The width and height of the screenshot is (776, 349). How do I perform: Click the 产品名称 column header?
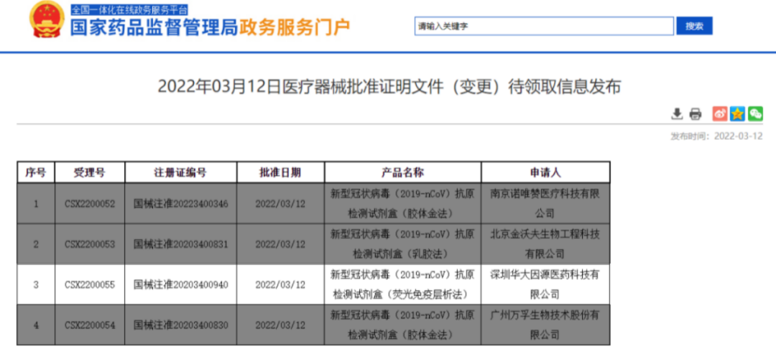point(402,172)
